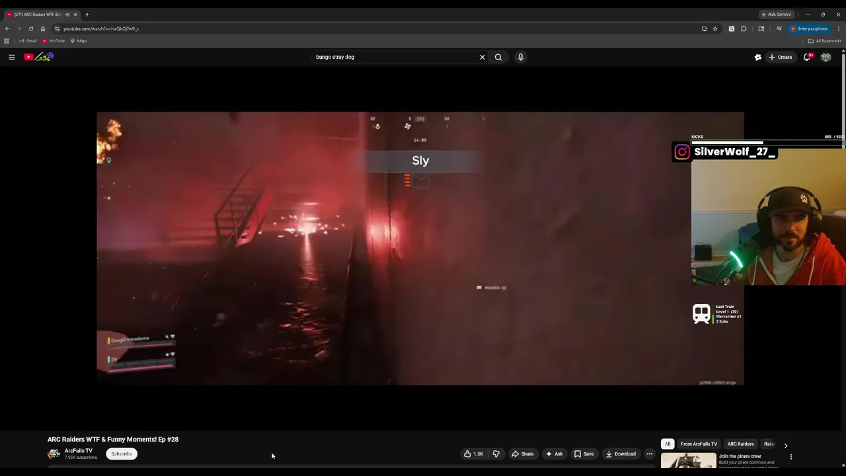846x476 pixels.
Task: Open more actions ellipsis under video
Action: (649, 454)
